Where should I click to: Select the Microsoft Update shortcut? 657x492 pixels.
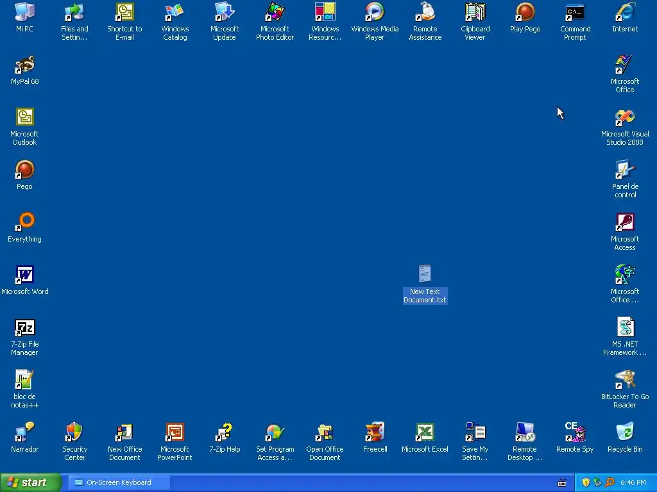(x=225, y=12)
